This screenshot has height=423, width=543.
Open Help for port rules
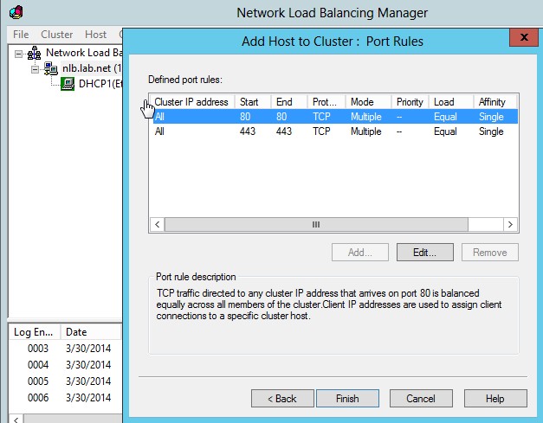(495, 399)
